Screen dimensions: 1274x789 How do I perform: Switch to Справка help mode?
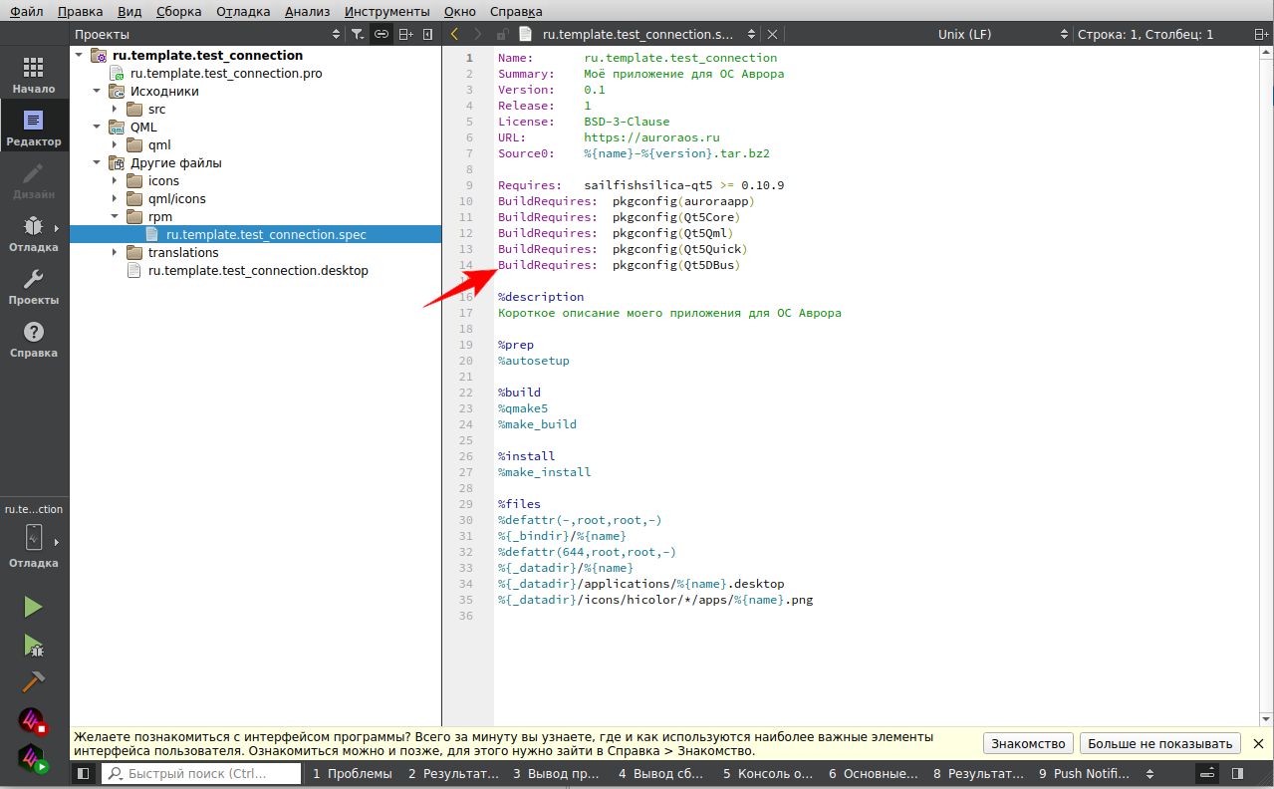coord(33,339)
